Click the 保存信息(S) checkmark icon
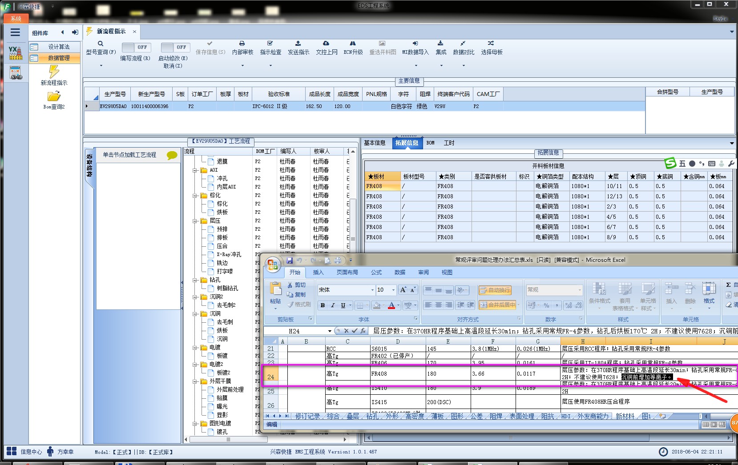This screenshot has height=465, width=738. tap(210, 44)
